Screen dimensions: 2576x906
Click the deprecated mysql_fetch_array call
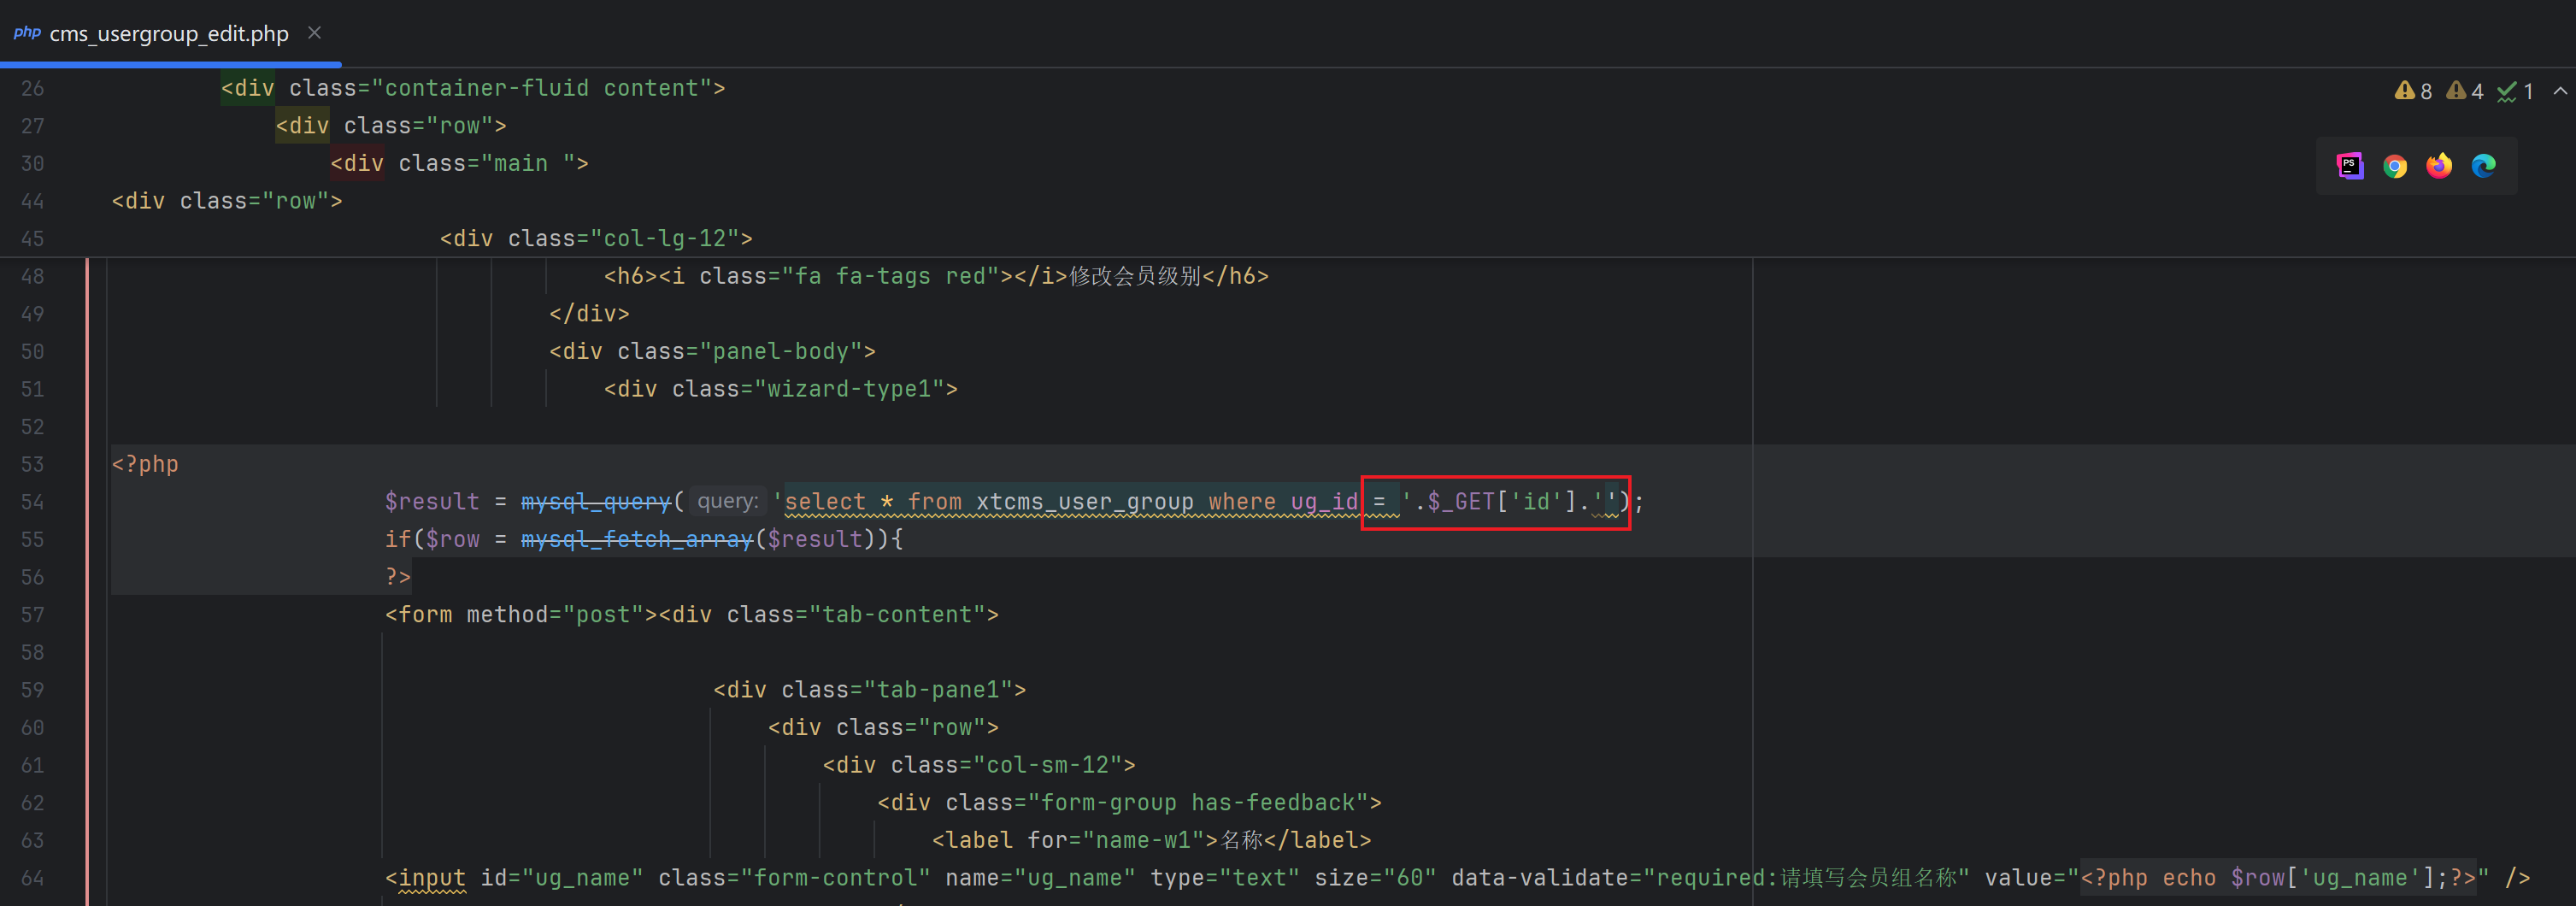636,540
